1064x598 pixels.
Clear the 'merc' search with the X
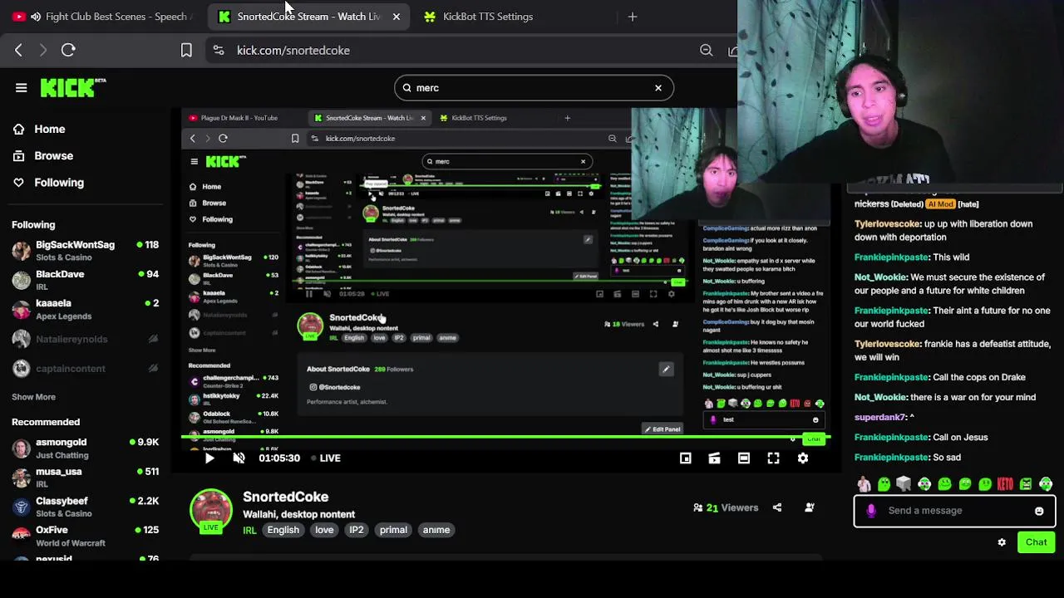click(x=658, y=87)
